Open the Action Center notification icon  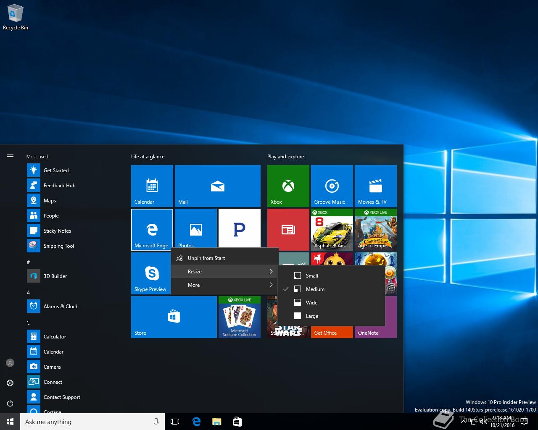525,422
